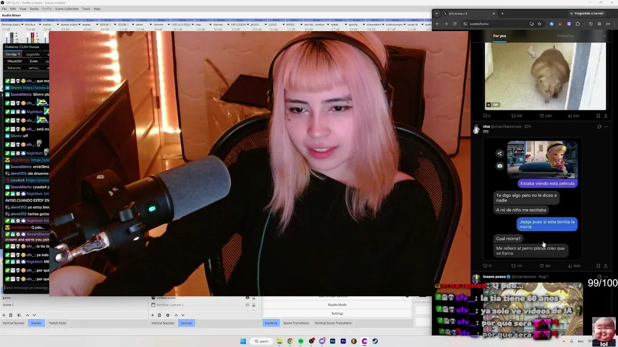Open the browser Extensions puzzle icon

pos(578,24)
